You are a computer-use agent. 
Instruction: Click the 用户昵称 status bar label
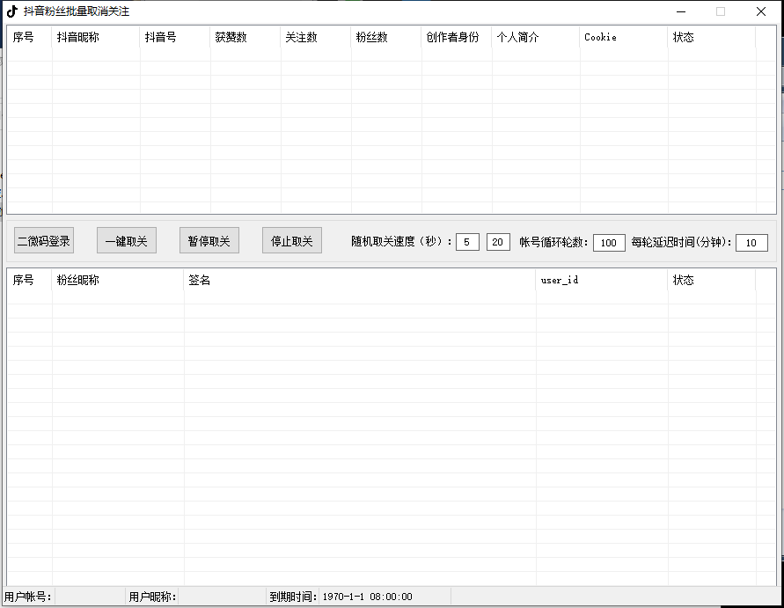[x=152, y=597]
